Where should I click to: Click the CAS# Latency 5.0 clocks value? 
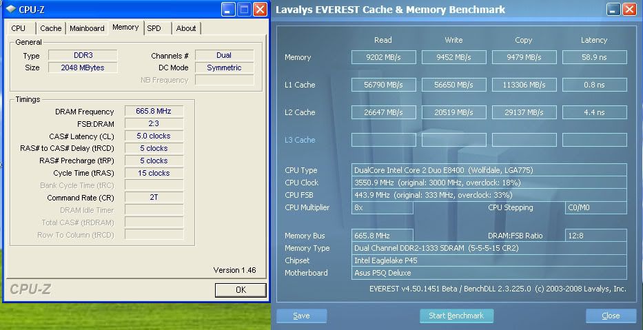[154, 136]
